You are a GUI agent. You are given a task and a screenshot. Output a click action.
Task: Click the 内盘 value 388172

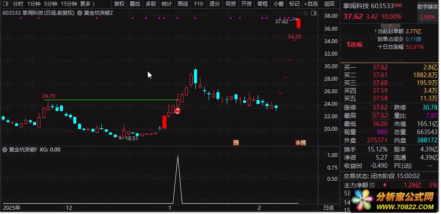pos(427,140)
